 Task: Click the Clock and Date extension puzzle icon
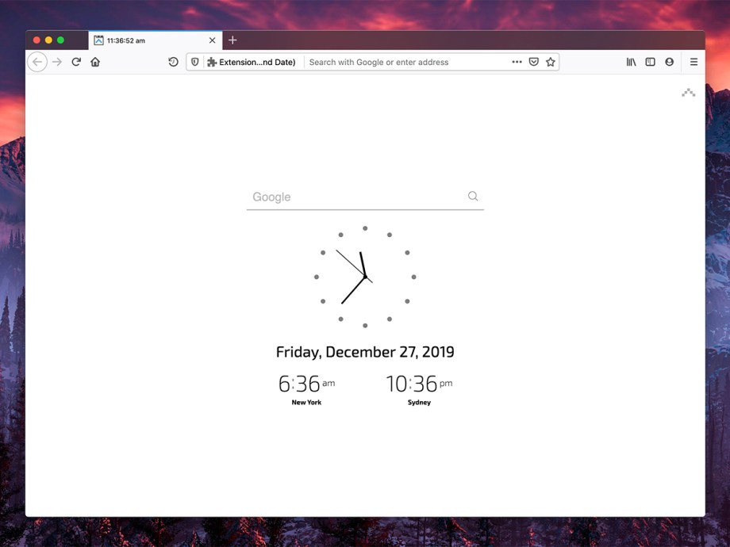pos(210,61)
